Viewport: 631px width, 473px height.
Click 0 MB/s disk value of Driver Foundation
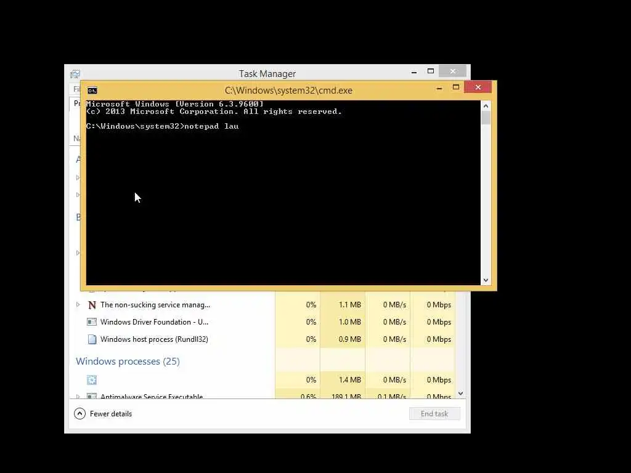394,321
